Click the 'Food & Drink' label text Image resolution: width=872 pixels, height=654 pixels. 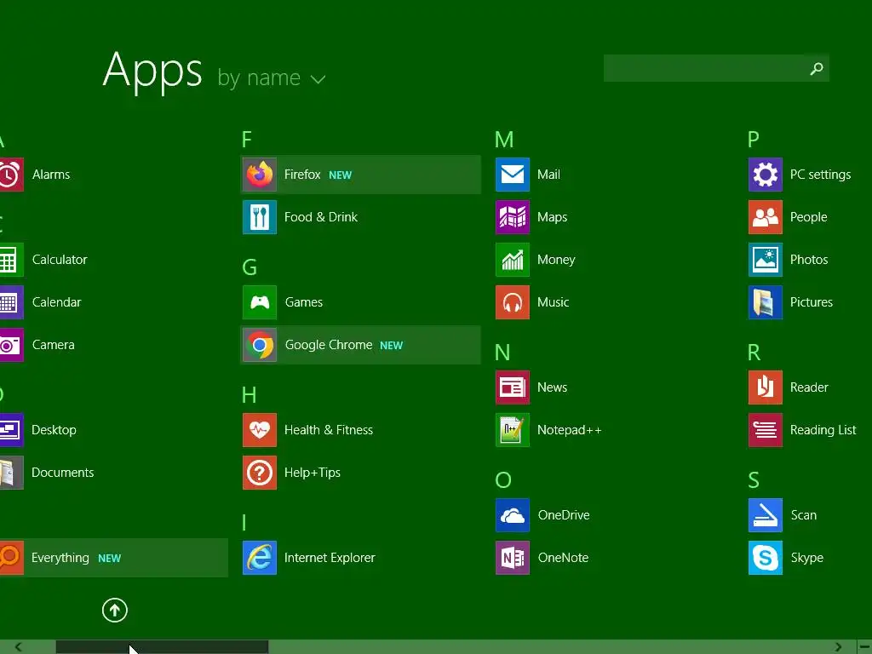[x=321, y=217]
